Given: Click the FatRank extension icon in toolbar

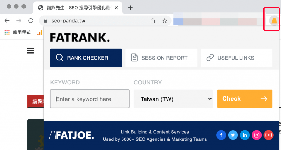Looking at the screenshot, I should coord(274,21).
